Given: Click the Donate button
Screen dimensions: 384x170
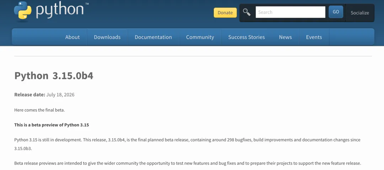Looking at the screenshot, I should (225, 13).
